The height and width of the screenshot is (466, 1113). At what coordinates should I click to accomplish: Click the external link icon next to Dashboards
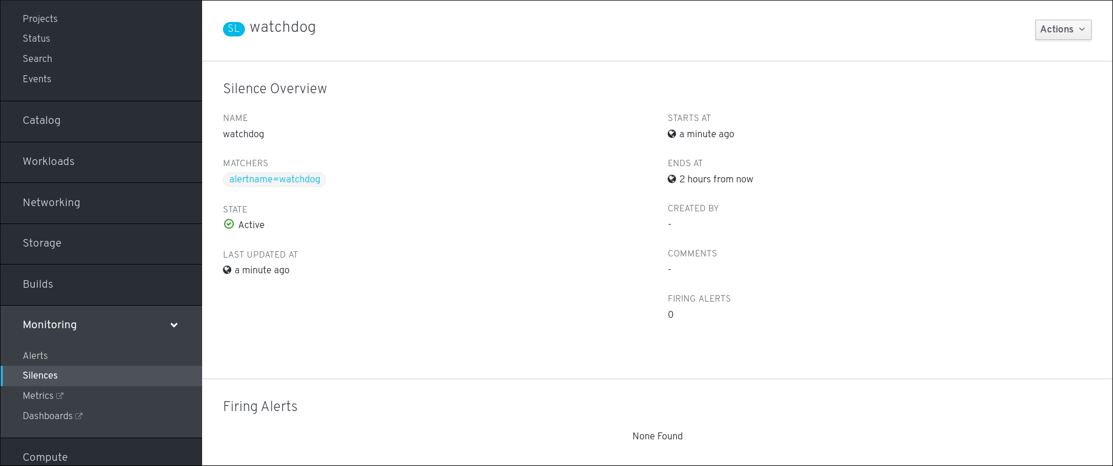(x=79, y=416)
